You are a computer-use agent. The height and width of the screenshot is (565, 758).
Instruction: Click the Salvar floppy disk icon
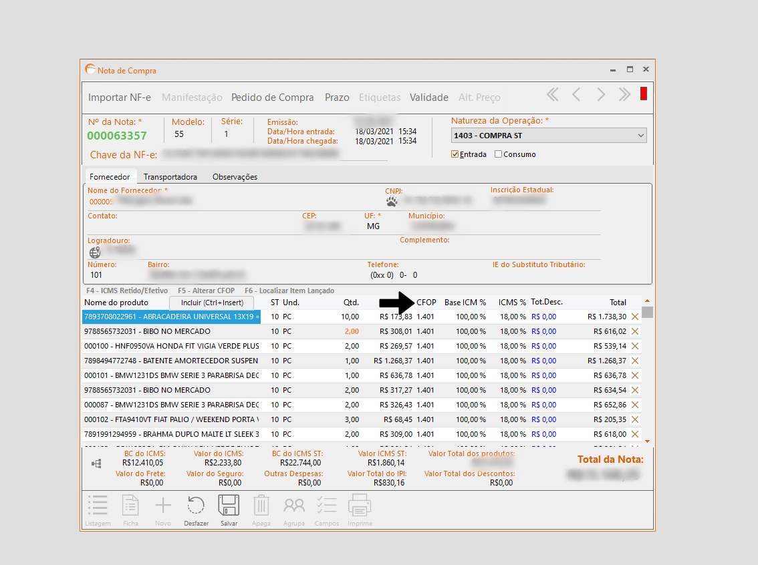(x=229, y=506)
